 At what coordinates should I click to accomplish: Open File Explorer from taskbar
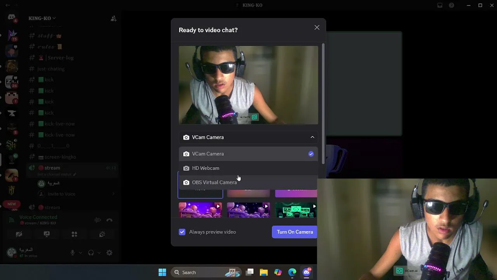pos(264,272)
